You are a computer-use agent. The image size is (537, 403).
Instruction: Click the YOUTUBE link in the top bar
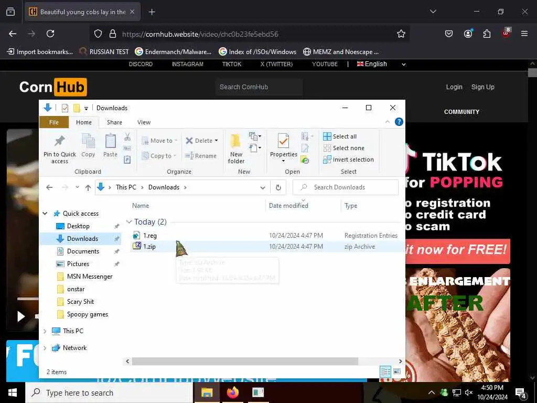tap(325, 64)
